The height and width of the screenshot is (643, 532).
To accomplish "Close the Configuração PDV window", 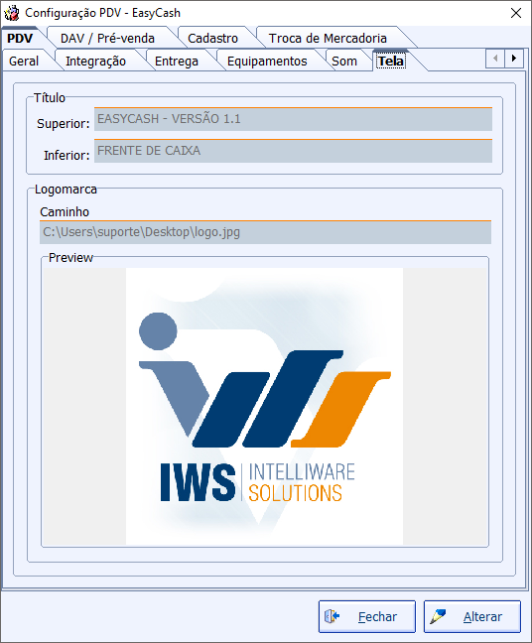I will coord(516,13).
